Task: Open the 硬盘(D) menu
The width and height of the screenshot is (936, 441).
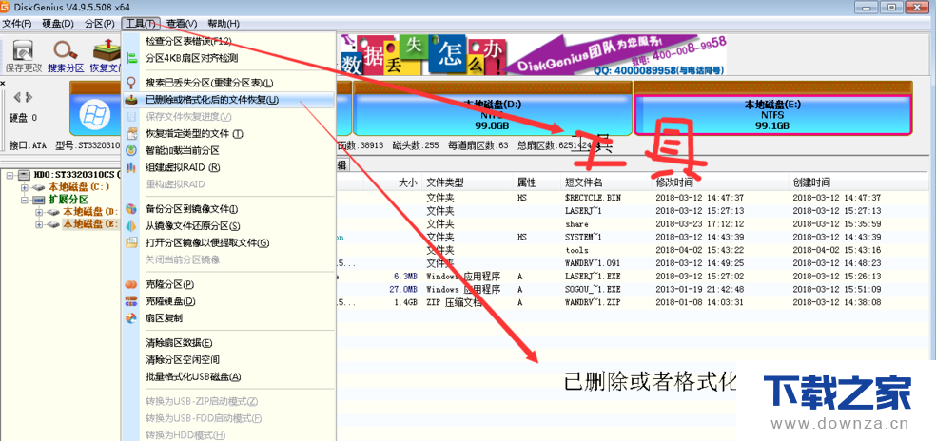Action: click(x=59, y=23)
